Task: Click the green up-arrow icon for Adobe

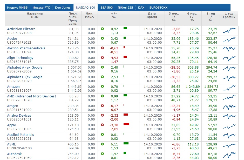Action: (x=102, y=38)
